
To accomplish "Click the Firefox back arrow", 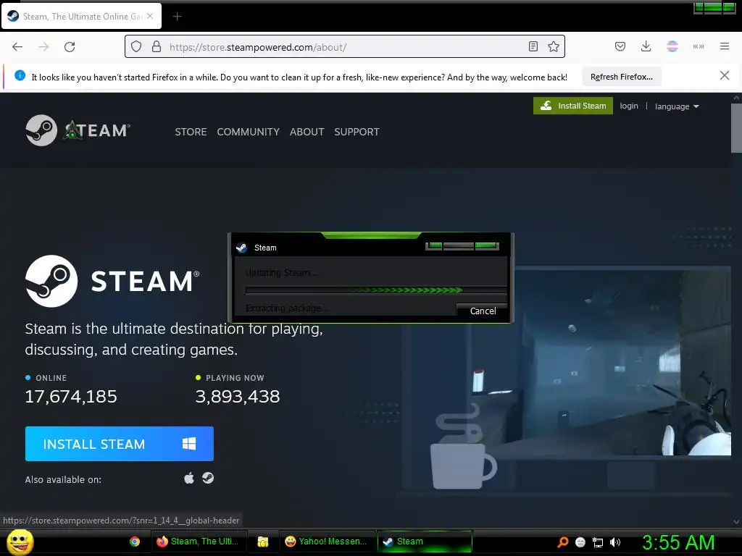I will [x=17, y=47].
